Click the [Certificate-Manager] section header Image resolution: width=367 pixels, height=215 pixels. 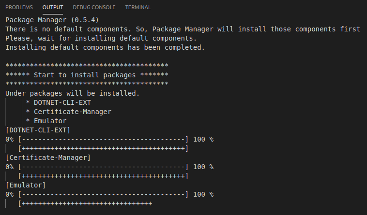[x=48, y=158]
